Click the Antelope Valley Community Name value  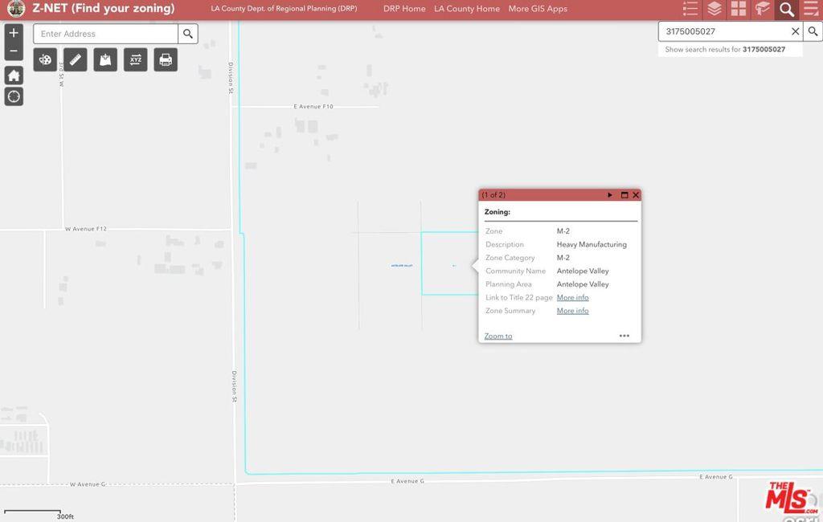click(583, 271)
